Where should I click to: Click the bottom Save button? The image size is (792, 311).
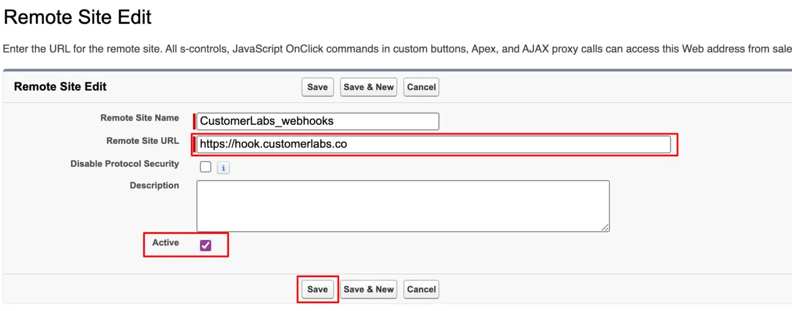pyautogui.click(x=318, y=289)
